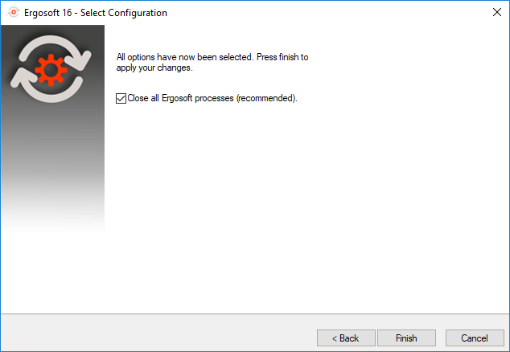Click the separator line above the buttons

tap(255, 314)
